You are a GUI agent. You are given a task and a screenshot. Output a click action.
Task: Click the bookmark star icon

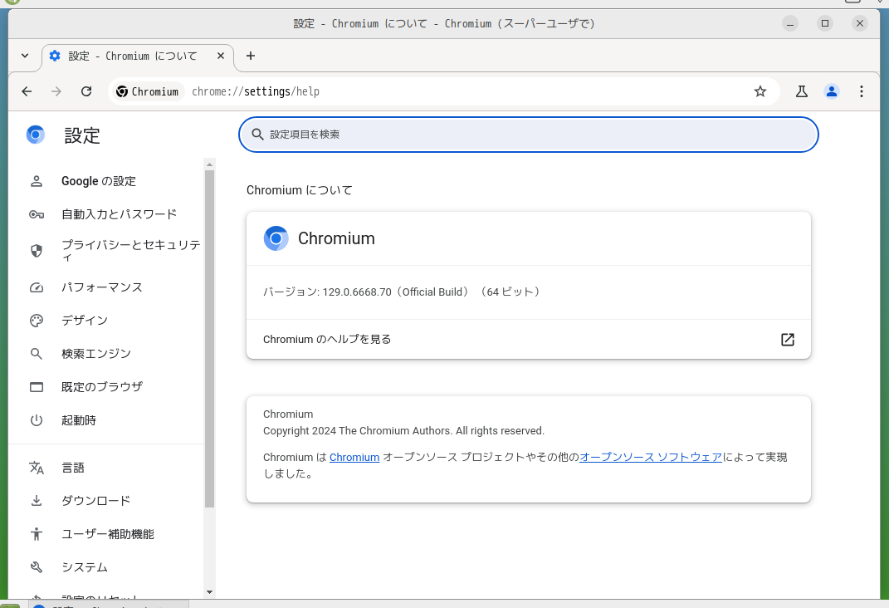pyautogui.click(x=760, y=91)
